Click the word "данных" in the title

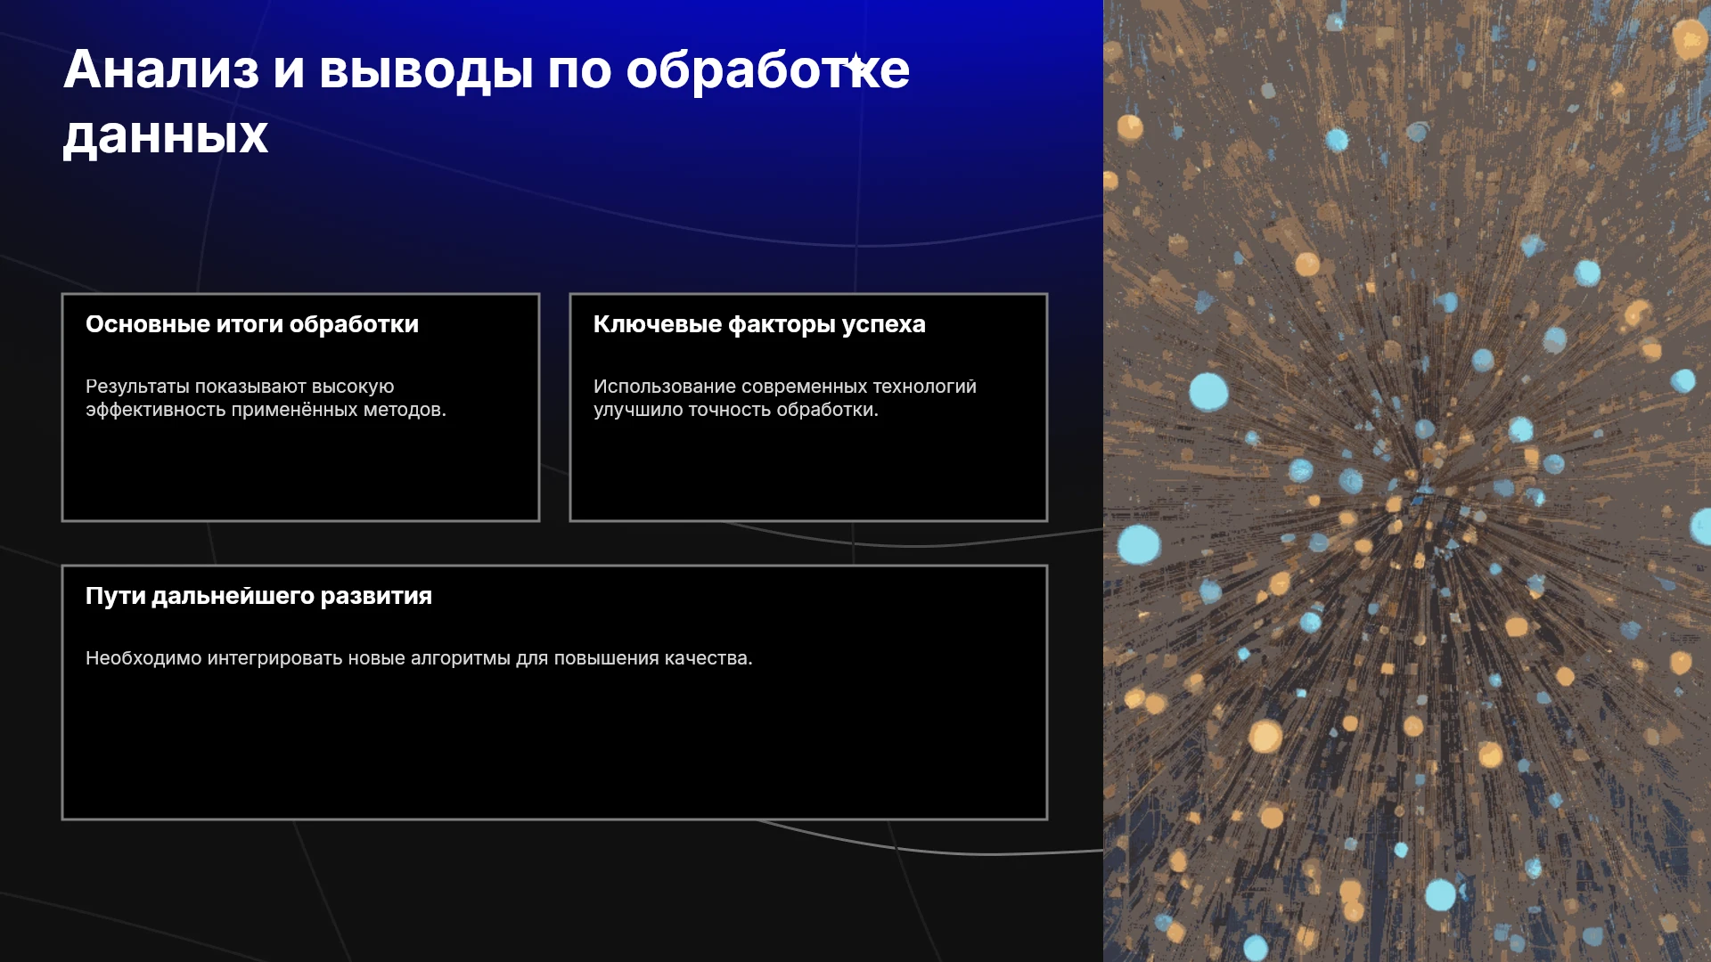166,135
